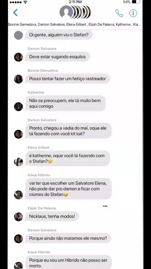
Task: Tap Elijah De Palavra's avatar picture
Action: (x=18, y=217)
